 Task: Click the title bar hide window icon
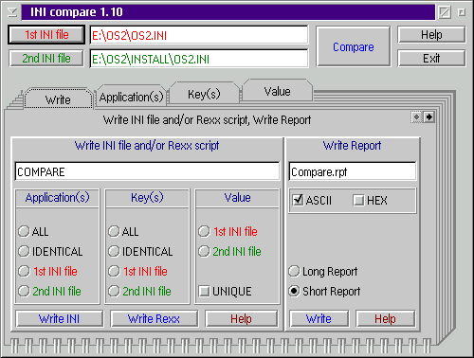coord(445,12)
